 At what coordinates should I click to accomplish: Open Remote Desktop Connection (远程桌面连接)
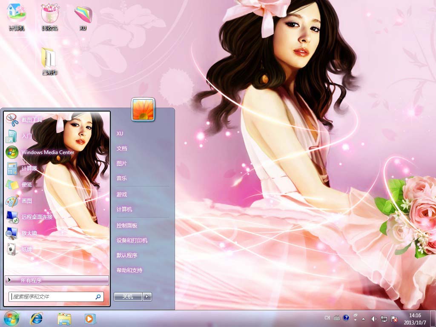coord(37,217)
